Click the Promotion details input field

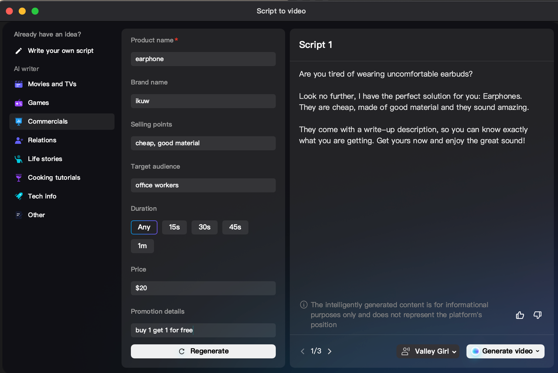pos(203,330)
